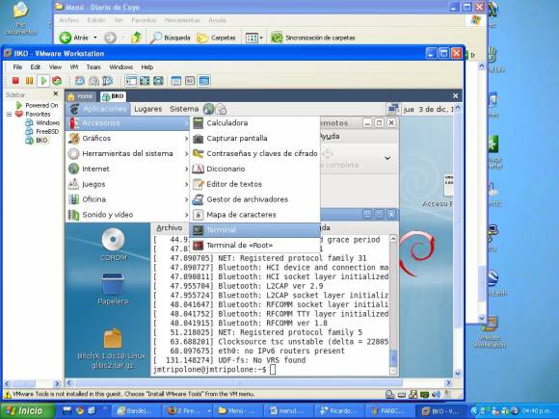
Task: Open the VMware Team menu
Action: point(93,67)
